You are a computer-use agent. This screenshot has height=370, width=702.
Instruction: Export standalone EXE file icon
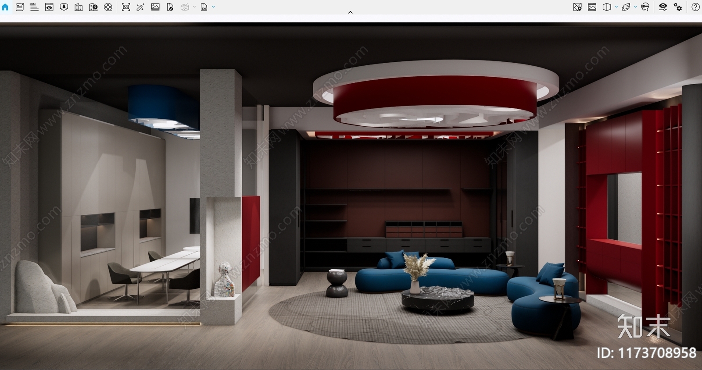204,7
